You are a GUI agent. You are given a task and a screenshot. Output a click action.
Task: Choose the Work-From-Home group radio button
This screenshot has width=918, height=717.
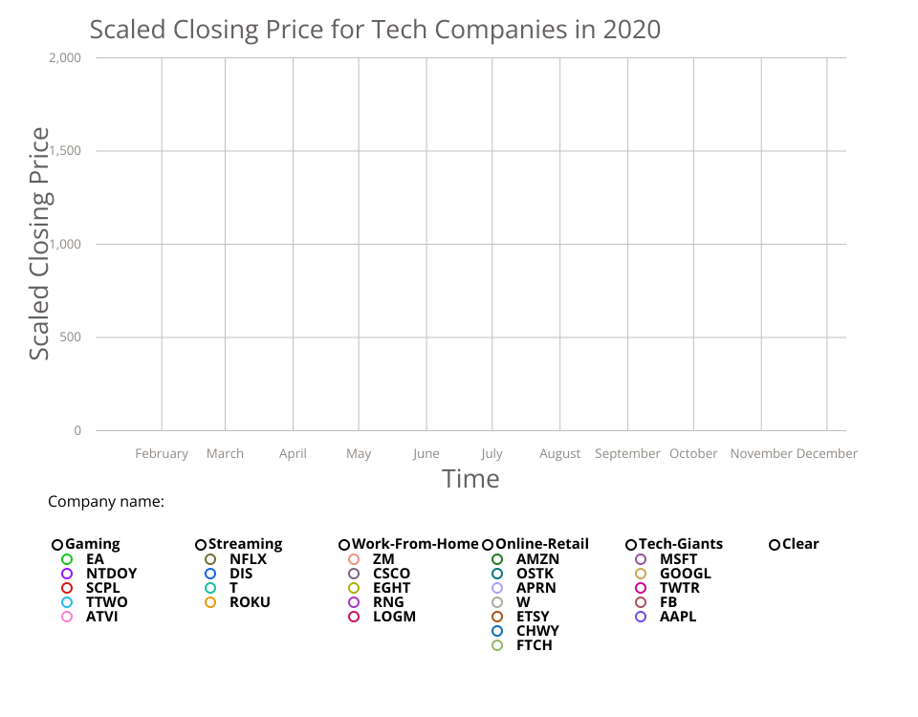click(344, 545)
